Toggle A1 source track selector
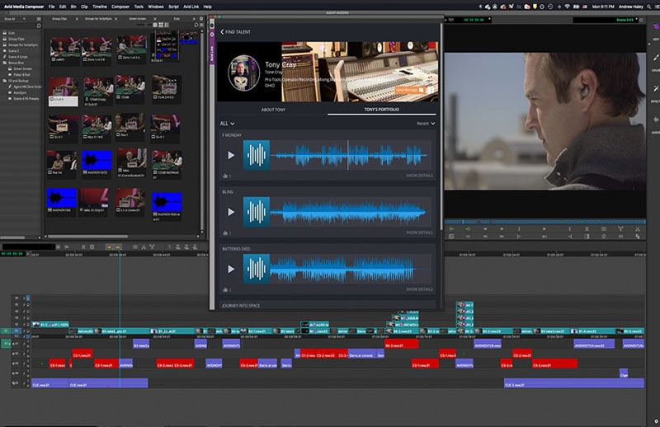The width and height of the screenshot is (660, 427). click(x=6, y=344)
